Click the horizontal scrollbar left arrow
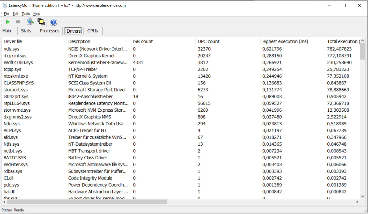Image resolution: width=368 pixels, height=214 pixels. (x=4, y=202)
